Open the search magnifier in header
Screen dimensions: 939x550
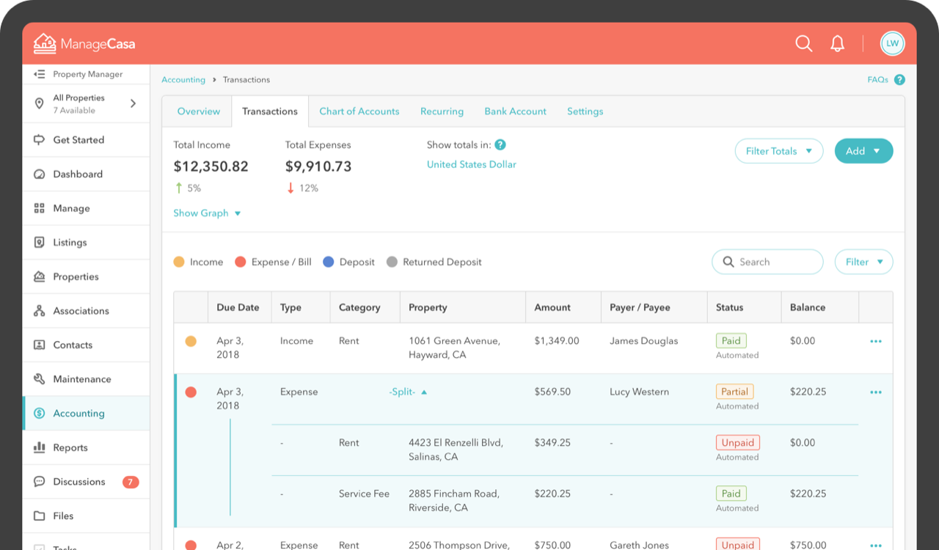[804, 43]
